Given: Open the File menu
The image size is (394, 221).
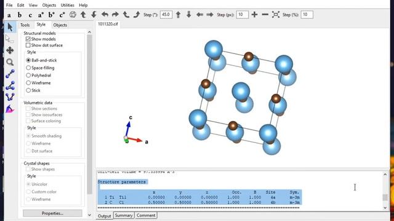Looking at the screenshot, I should click(9, 5).
